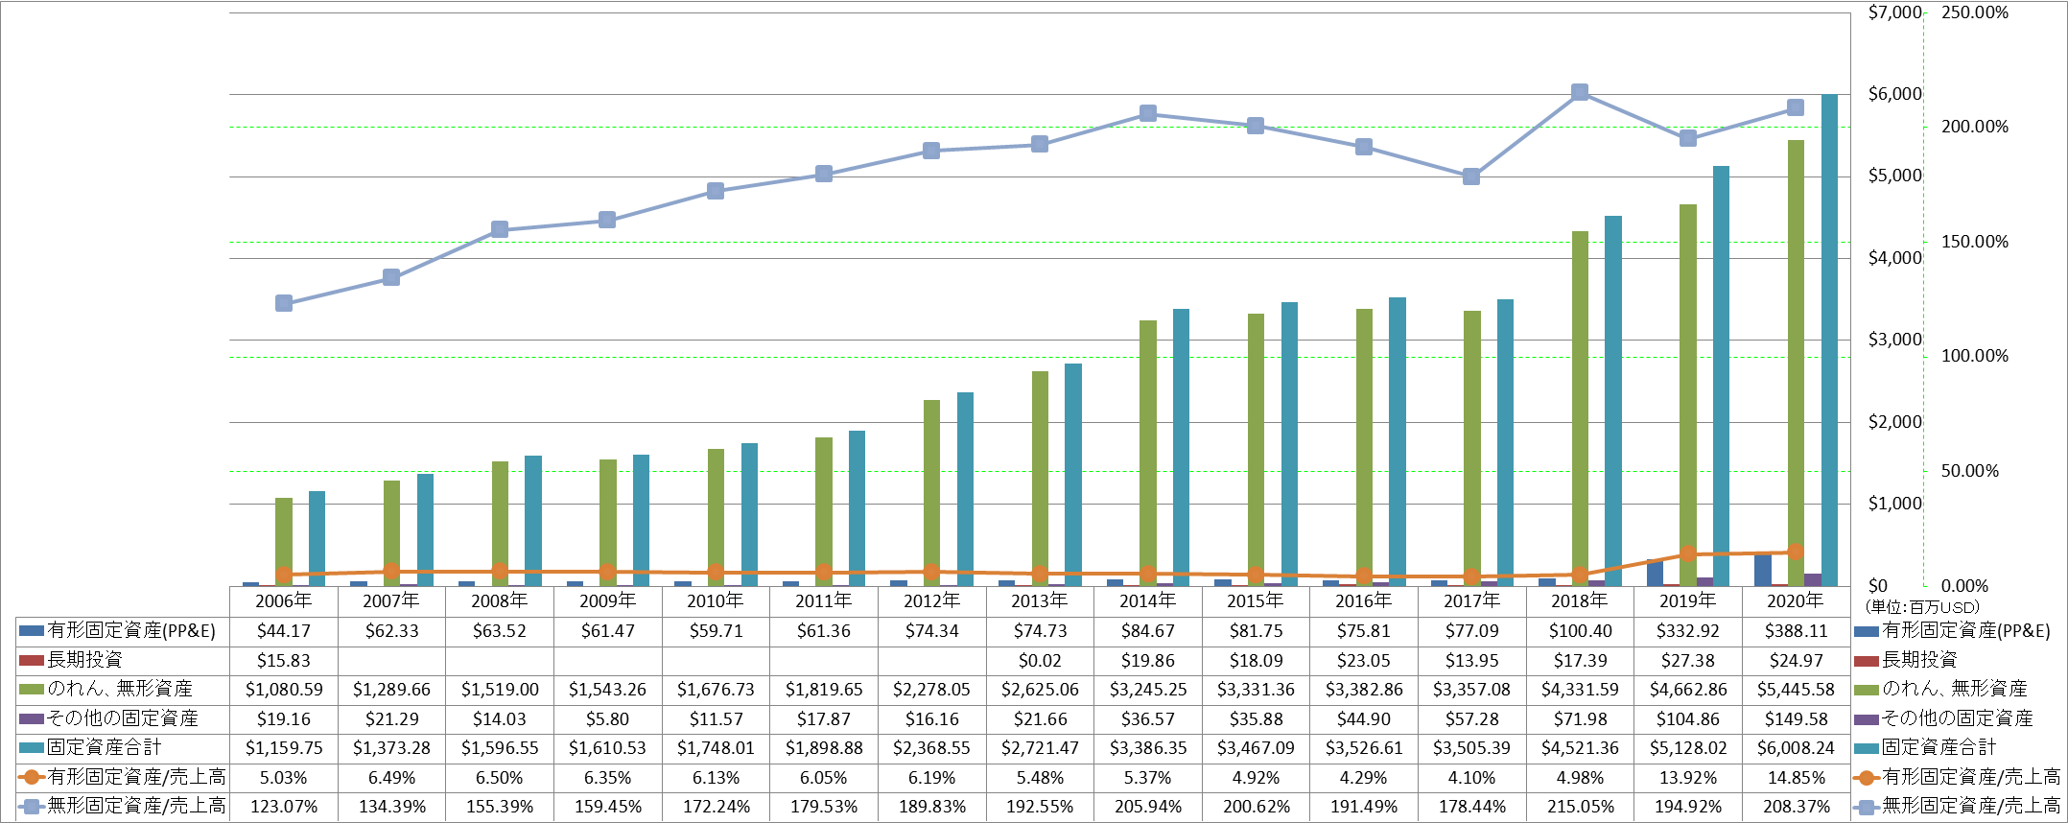Select the cell value 178.44%
Screen dimensions: 2068x823
click(1471, 807)
